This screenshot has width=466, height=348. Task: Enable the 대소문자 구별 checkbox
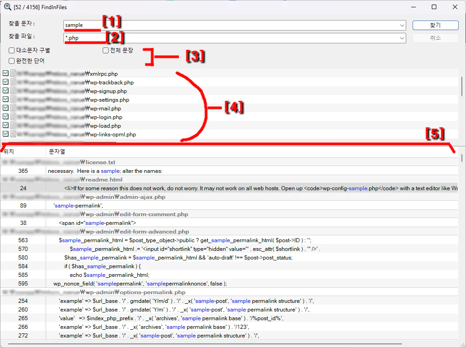pos(11,51)
